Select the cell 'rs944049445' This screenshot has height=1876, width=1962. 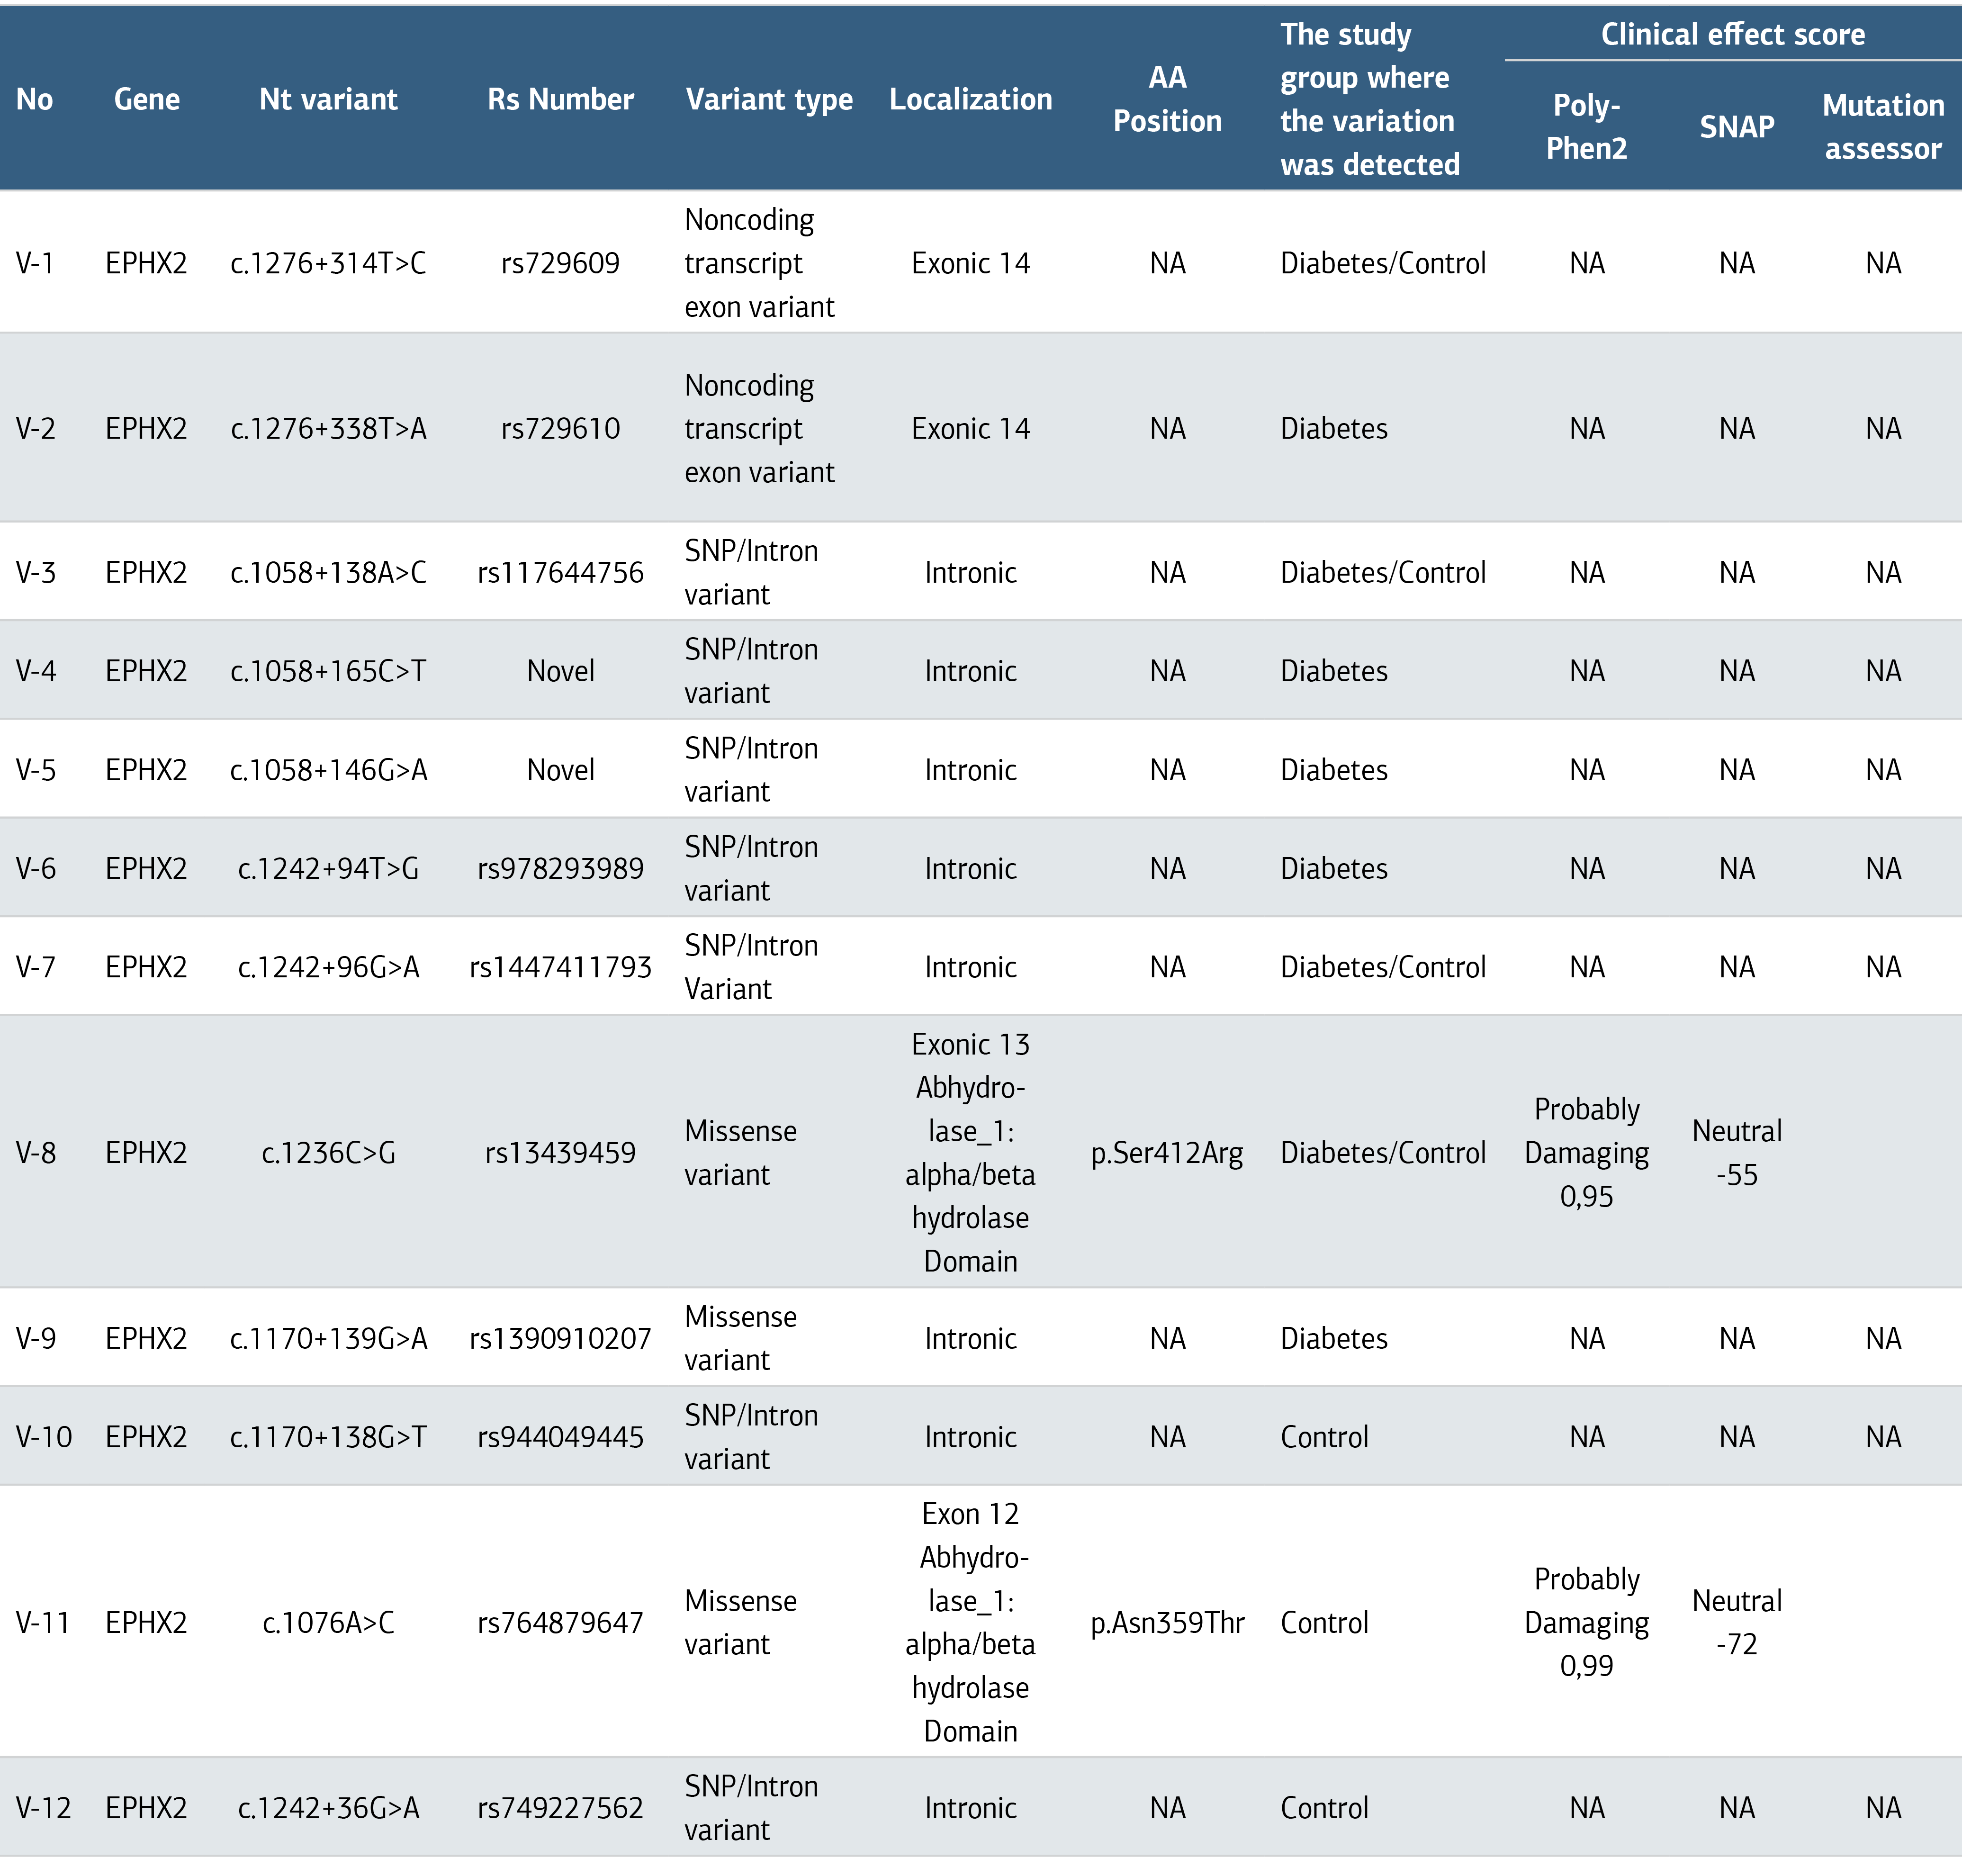[x=560, y=1436]
